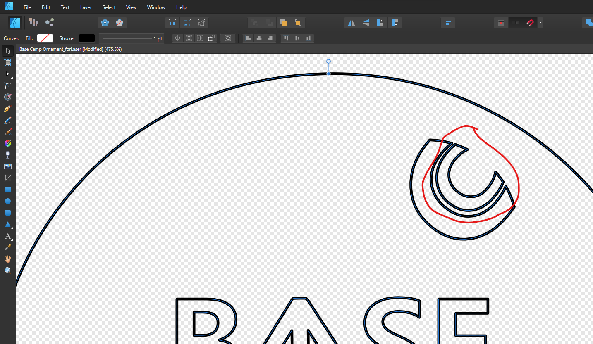Select the Rectangle shape tool
Viewport: 593px width, 344px height.
pyautogui.click(x=7, y=190)
